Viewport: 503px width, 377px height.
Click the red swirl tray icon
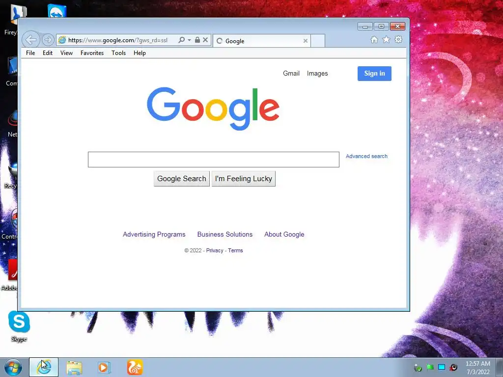pyautogui.click(x=453, y=367)
